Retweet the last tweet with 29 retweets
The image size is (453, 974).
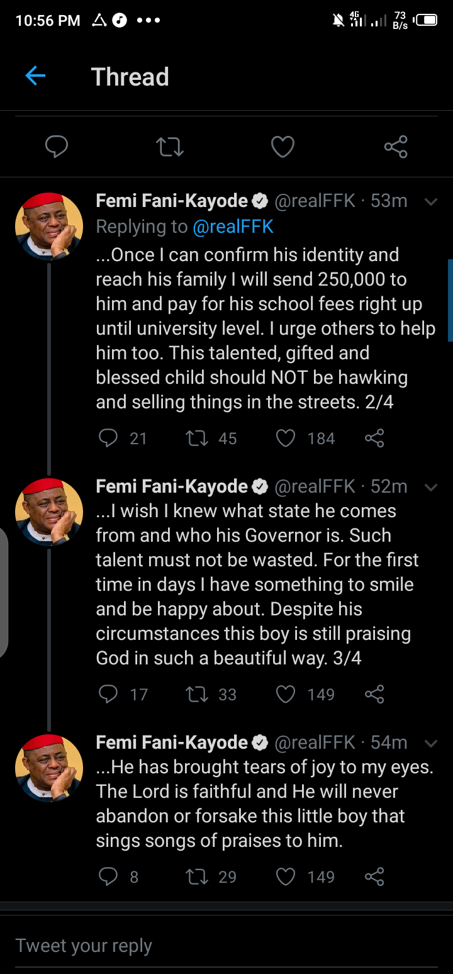tap(197, 876)
